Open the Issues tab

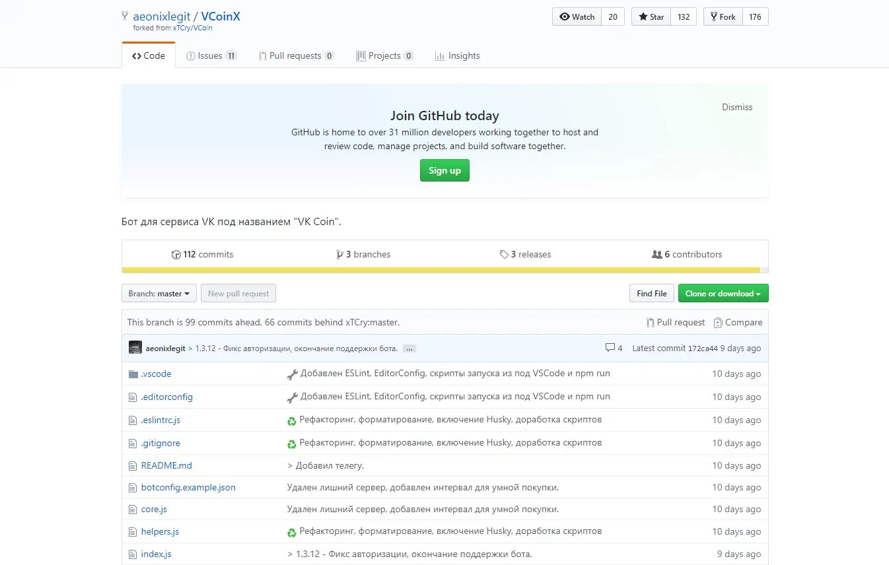[212, 56]
